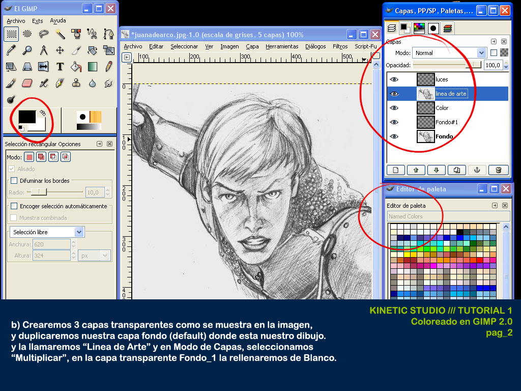Select the Text tool
The height and width of the screenshot is (391, 521).
60,67
